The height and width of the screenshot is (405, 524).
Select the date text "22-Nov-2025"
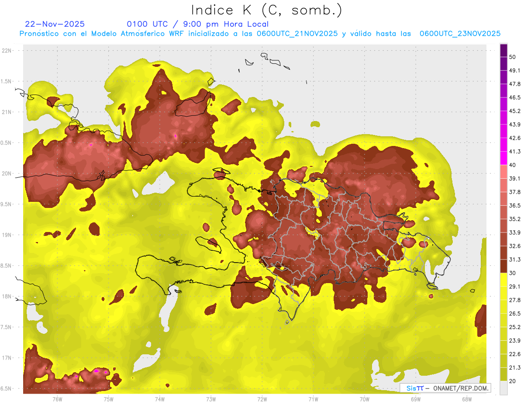coord(55,24)
